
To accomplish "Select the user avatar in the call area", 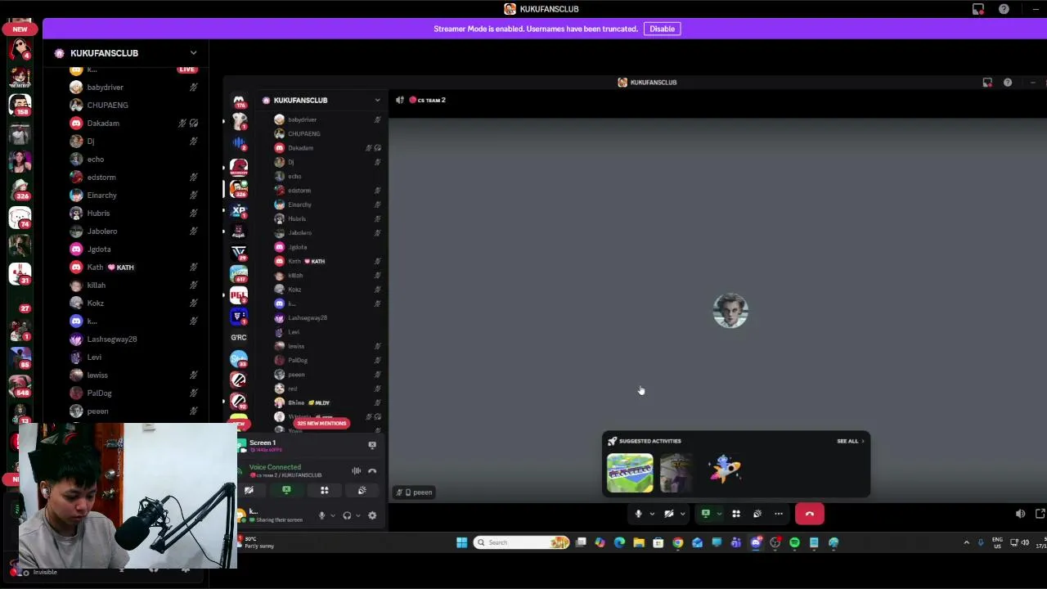I will [730, 311].
